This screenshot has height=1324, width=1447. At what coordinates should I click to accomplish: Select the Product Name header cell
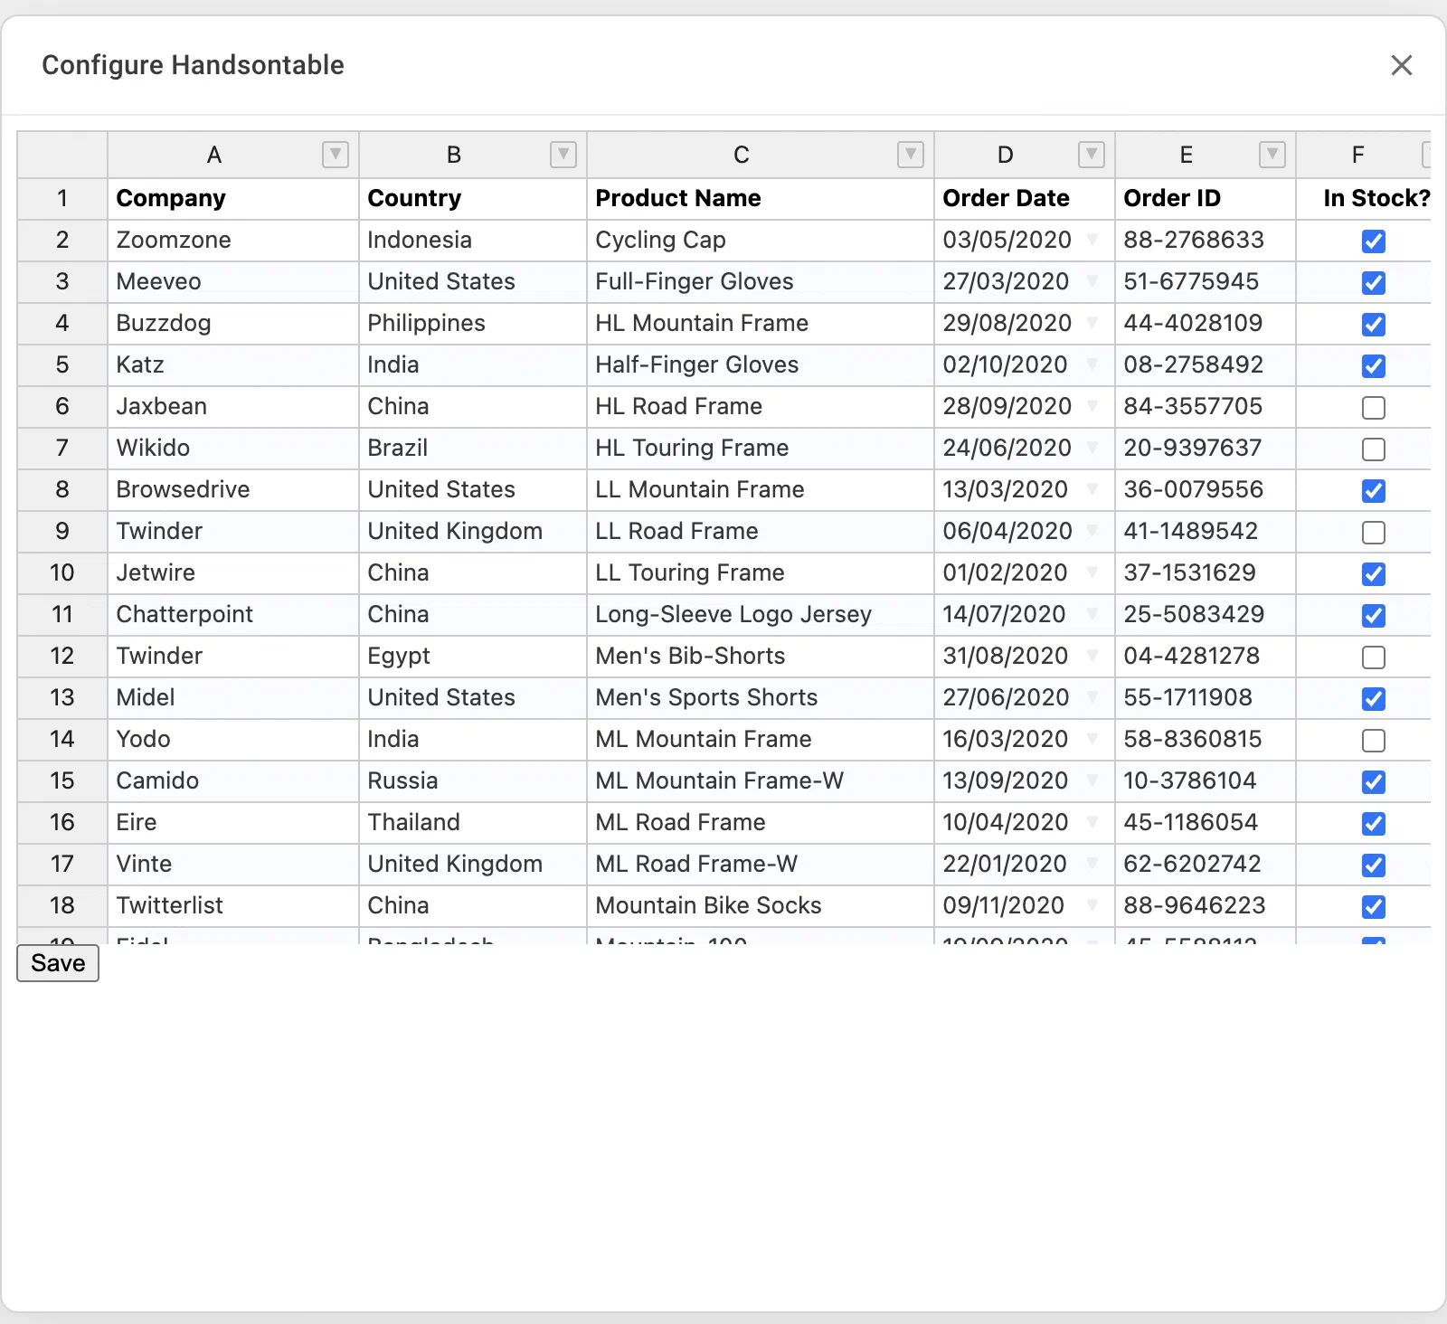[761, 198]
